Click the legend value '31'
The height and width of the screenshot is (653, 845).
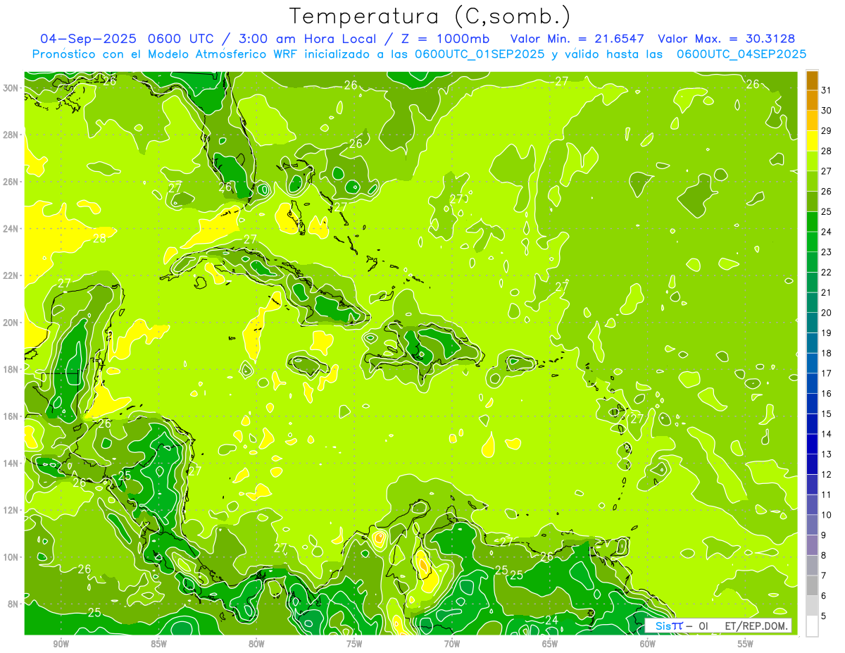(x=827, y=90)
